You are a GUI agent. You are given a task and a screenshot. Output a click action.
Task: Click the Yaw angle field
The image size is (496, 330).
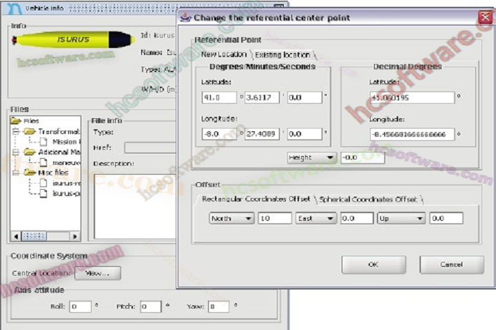click(218, 307)
